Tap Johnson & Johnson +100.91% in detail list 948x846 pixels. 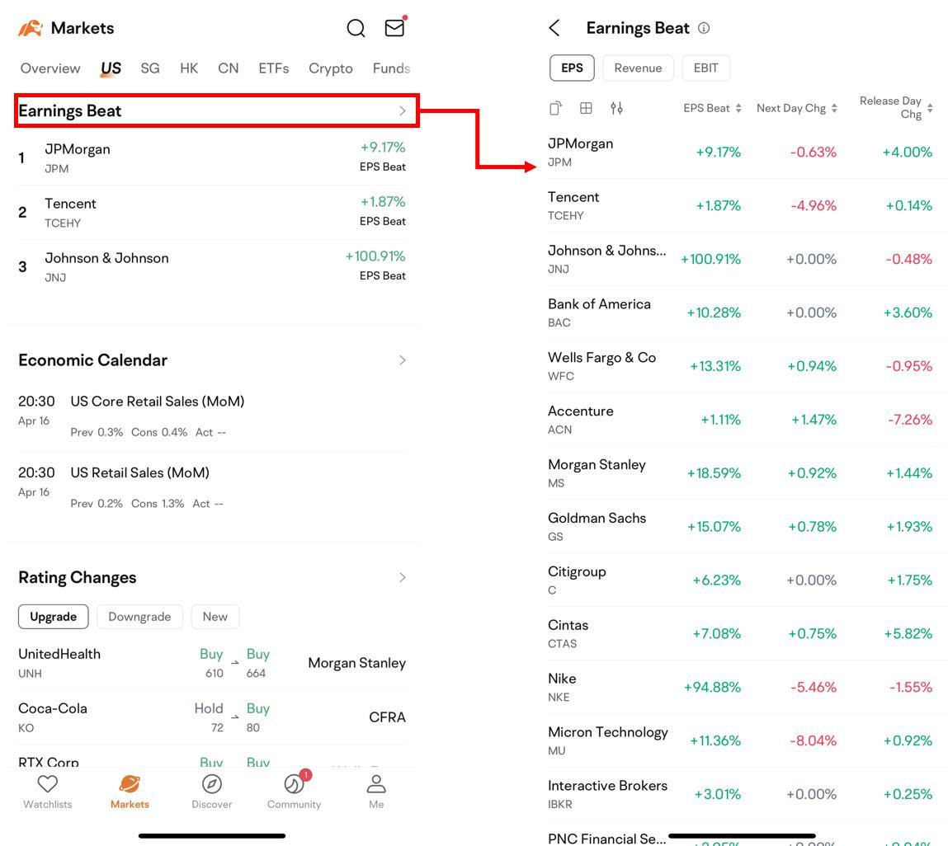click(710, 259)
